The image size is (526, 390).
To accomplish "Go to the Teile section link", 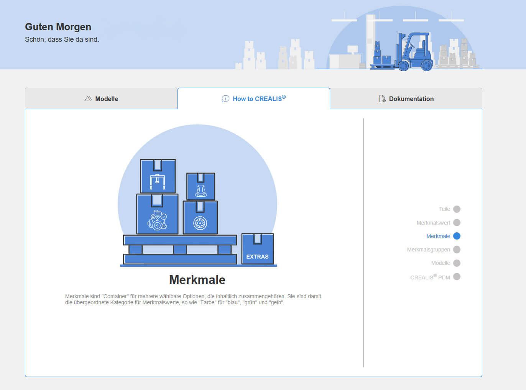I will click(x=444, y=209).
